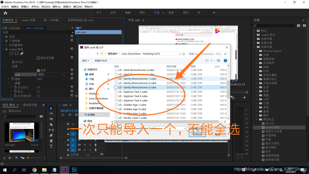Open the Lumetri 范围 panel tab

tap(28, 20)
